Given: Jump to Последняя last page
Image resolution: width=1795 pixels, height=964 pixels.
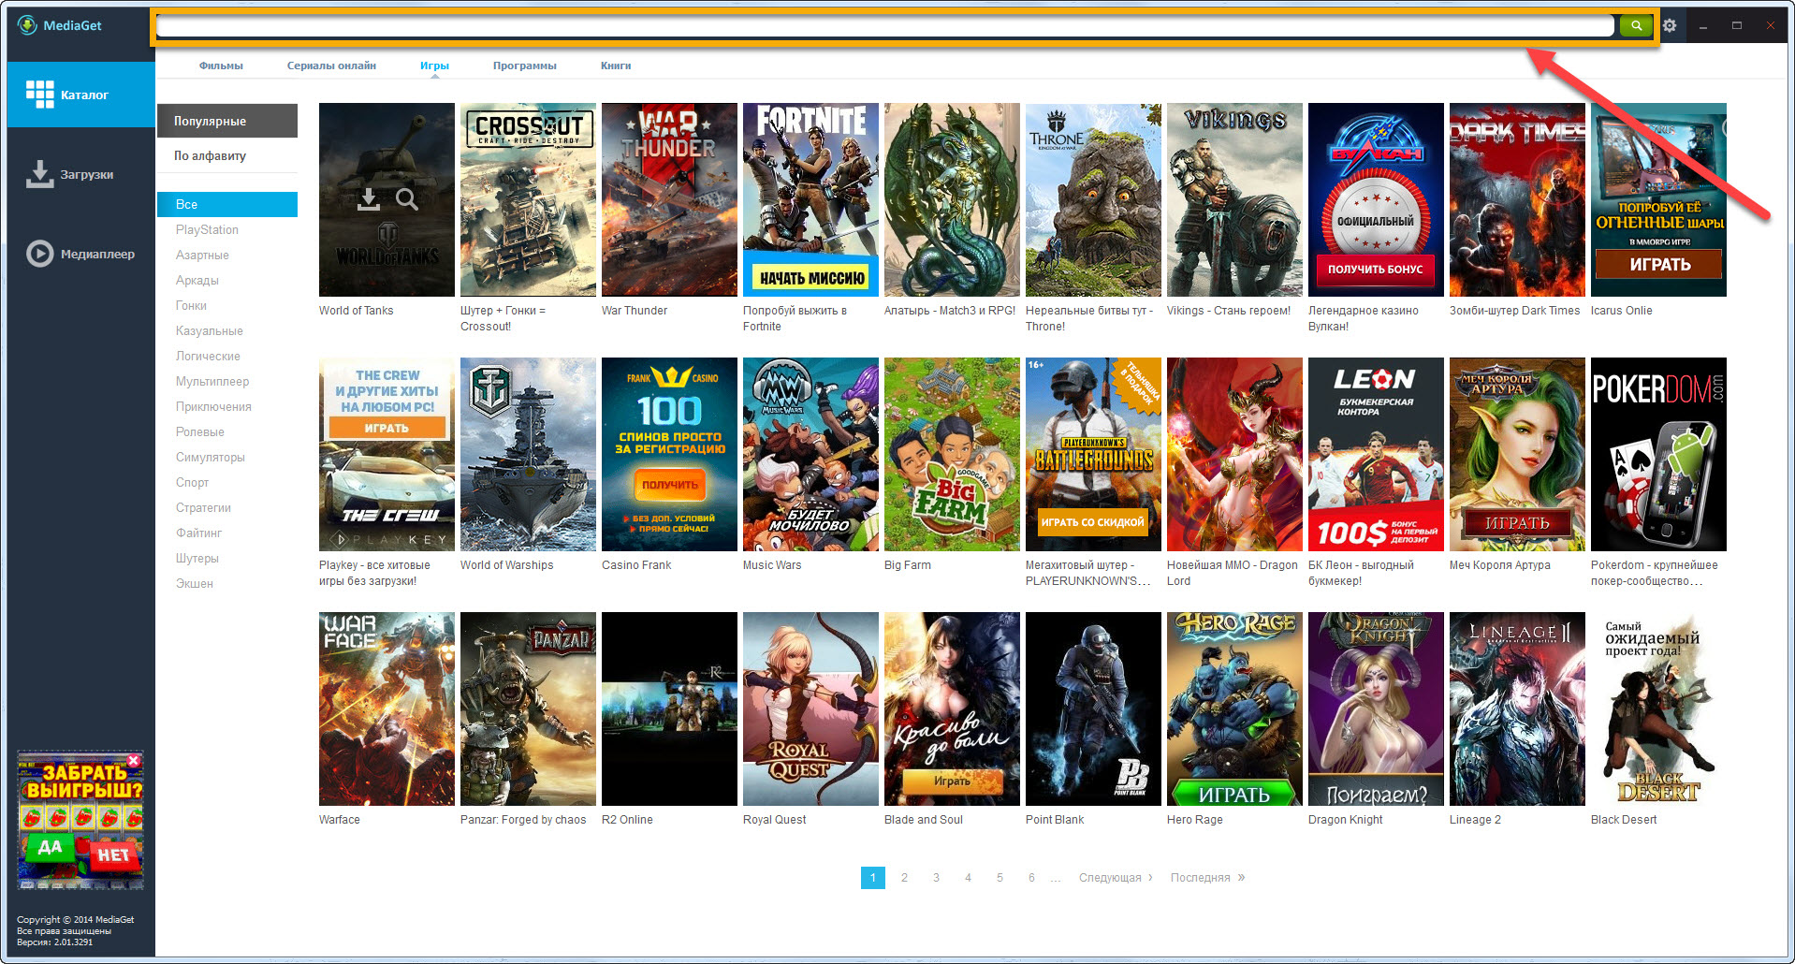Looking at the screenshot, I should tap(1207, 878).
